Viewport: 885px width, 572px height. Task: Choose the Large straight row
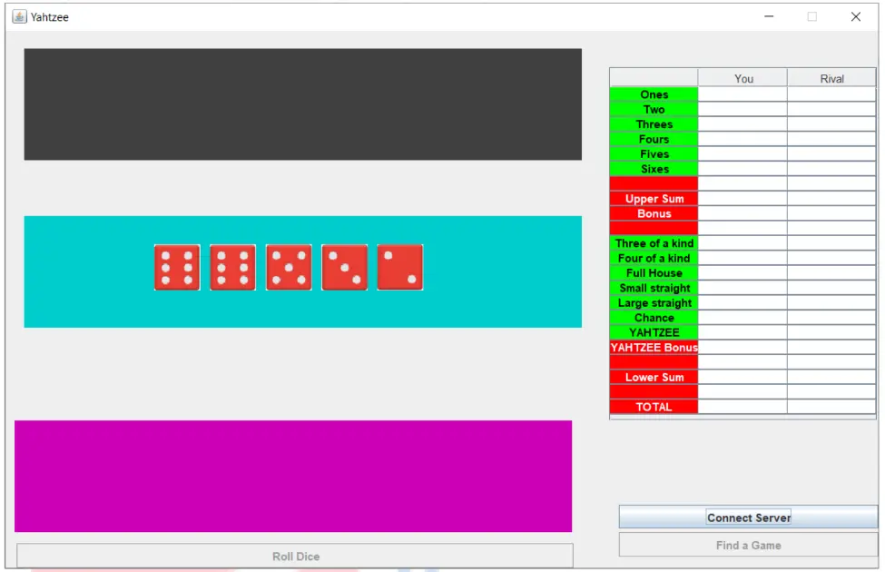654,302
